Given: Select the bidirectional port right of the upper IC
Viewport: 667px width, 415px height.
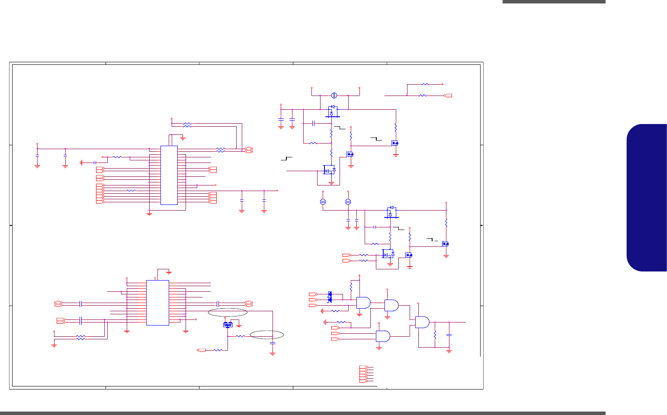Looking at the screenshot, I should click(x=249, y=150).
